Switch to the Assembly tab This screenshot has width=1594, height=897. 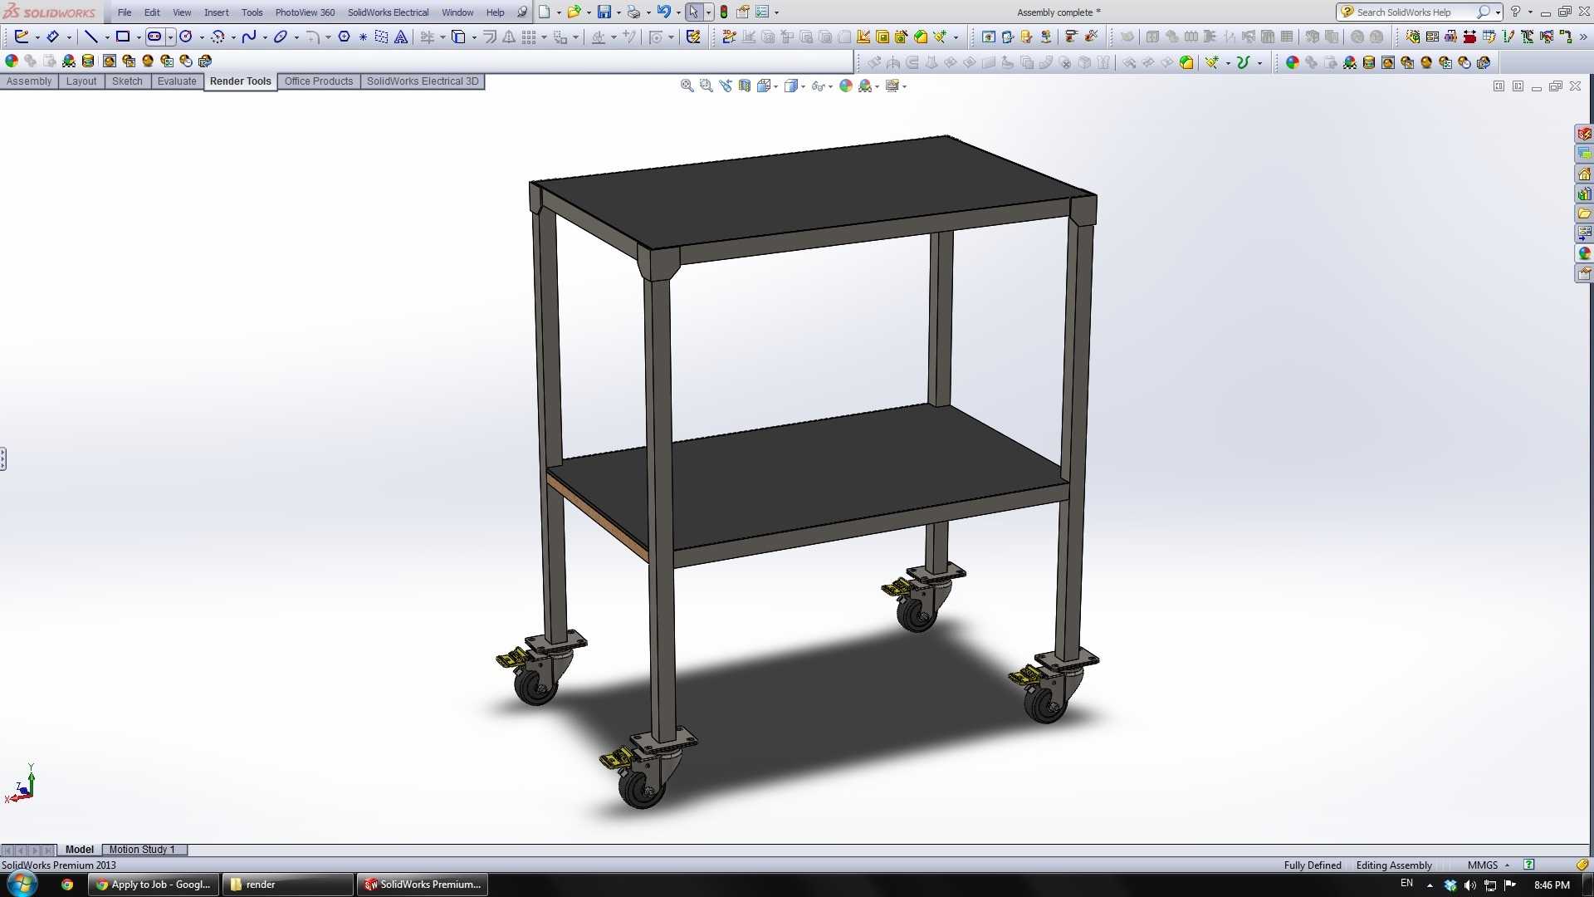click(x=29, y=81)
